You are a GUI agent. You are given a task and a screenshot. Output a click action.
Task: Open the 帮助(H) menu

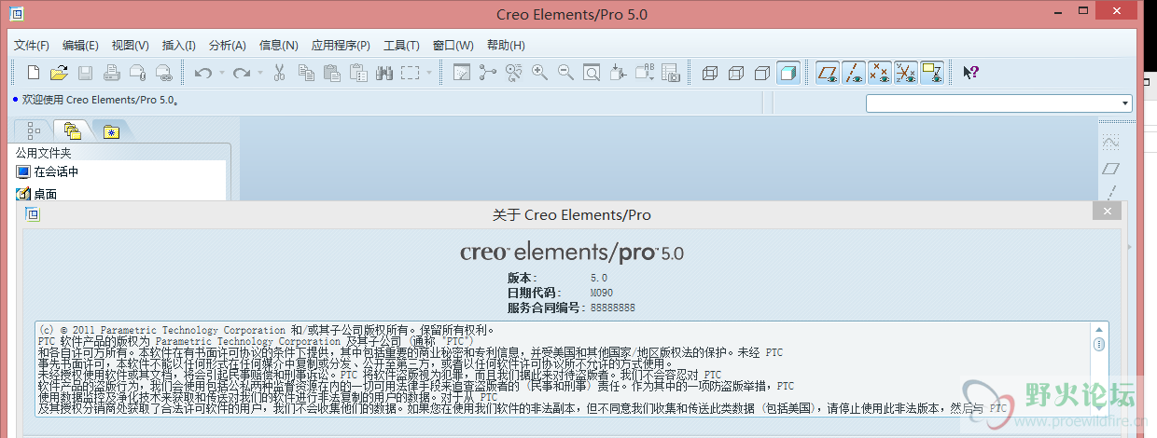[506, 45]
